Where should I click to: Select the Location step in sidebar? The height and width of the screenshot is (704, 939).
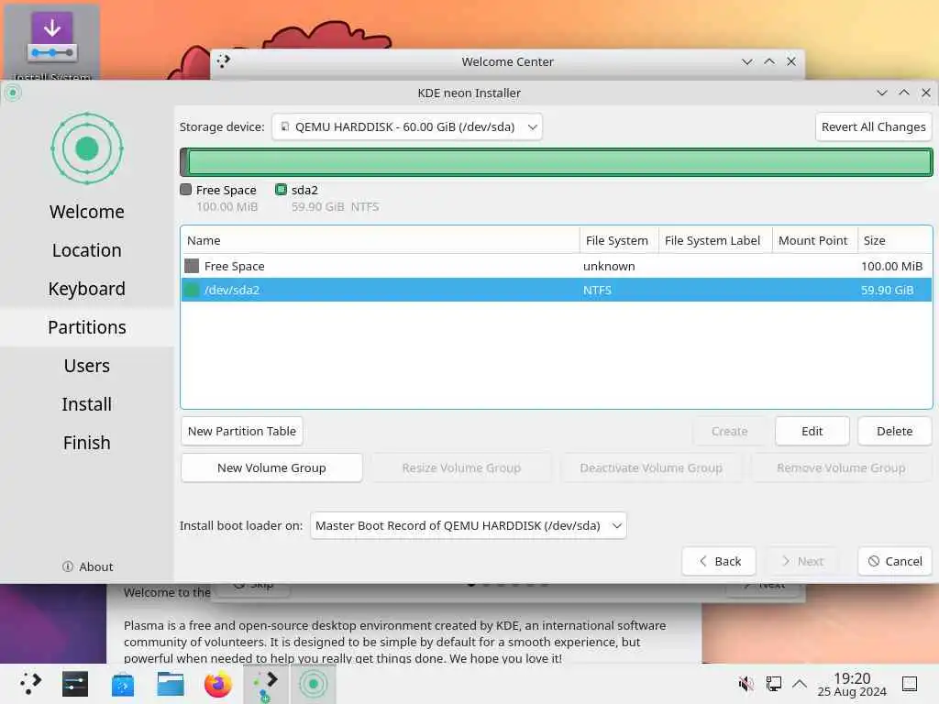pyautogui.click(x=87, y=250)
